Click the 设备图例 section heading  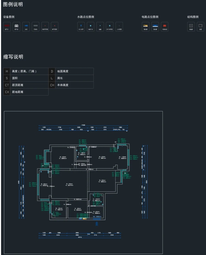pos(9,17)
